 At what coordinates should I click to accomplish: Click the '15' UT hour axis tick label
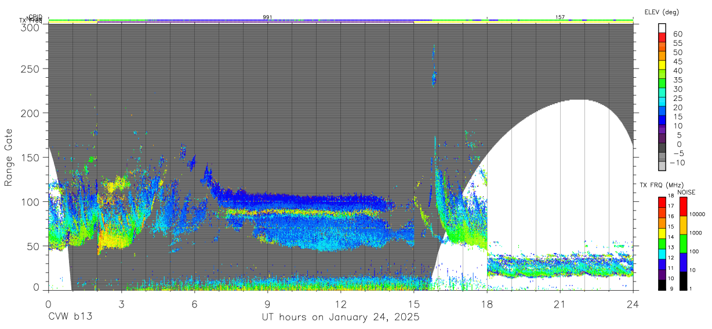tap(414, 303)
